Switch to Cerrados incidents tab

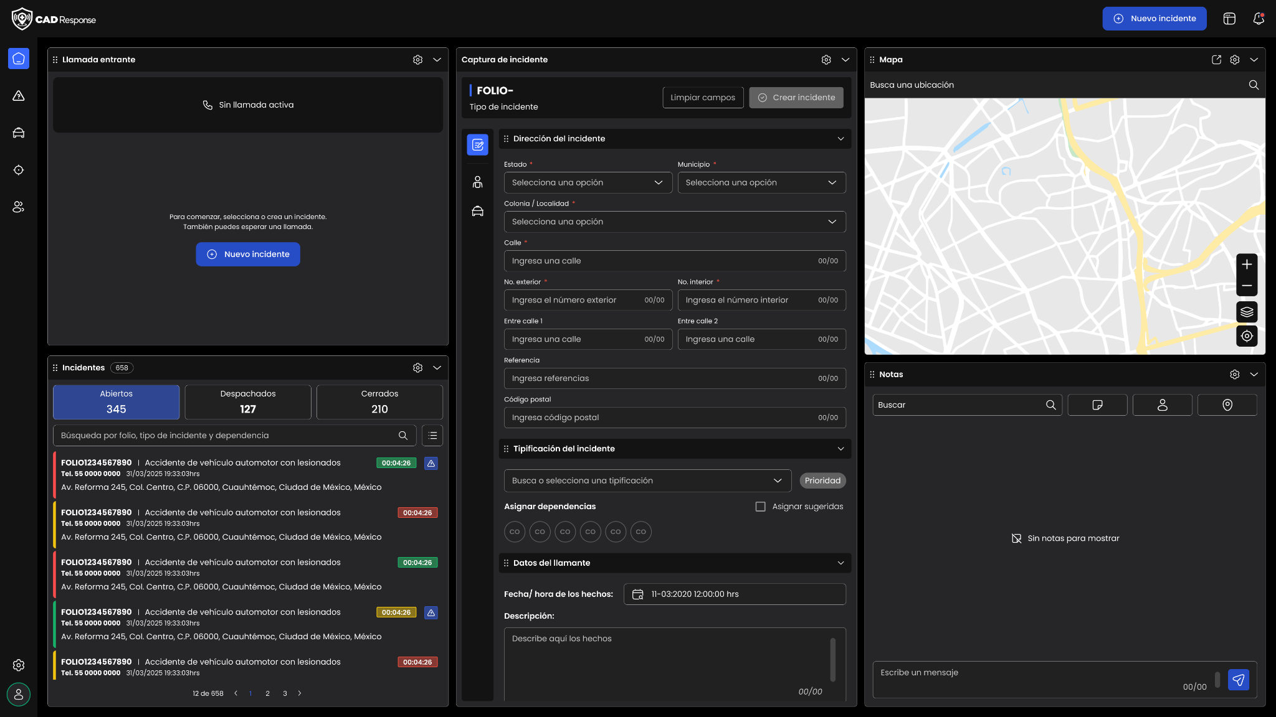click(379, 402)
